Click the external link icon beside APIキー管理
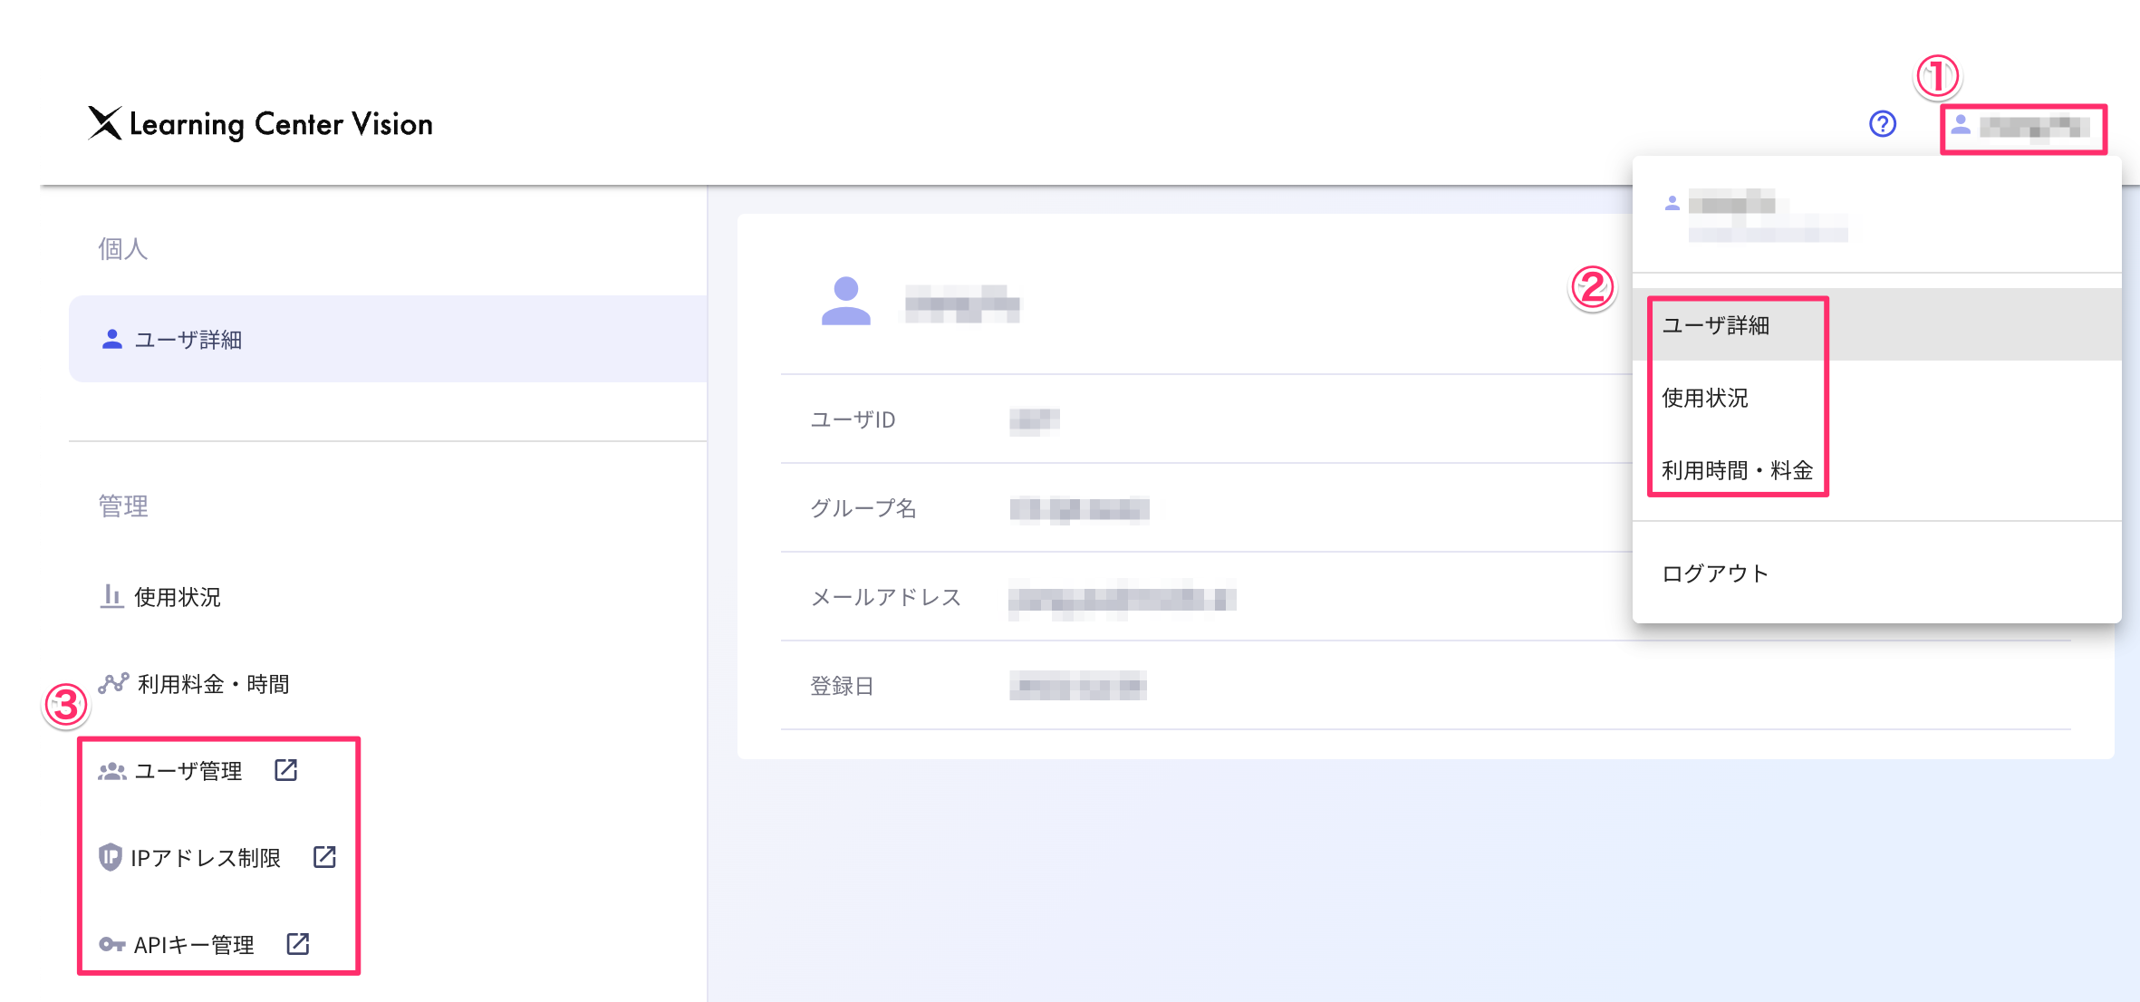 pos(299,944)
